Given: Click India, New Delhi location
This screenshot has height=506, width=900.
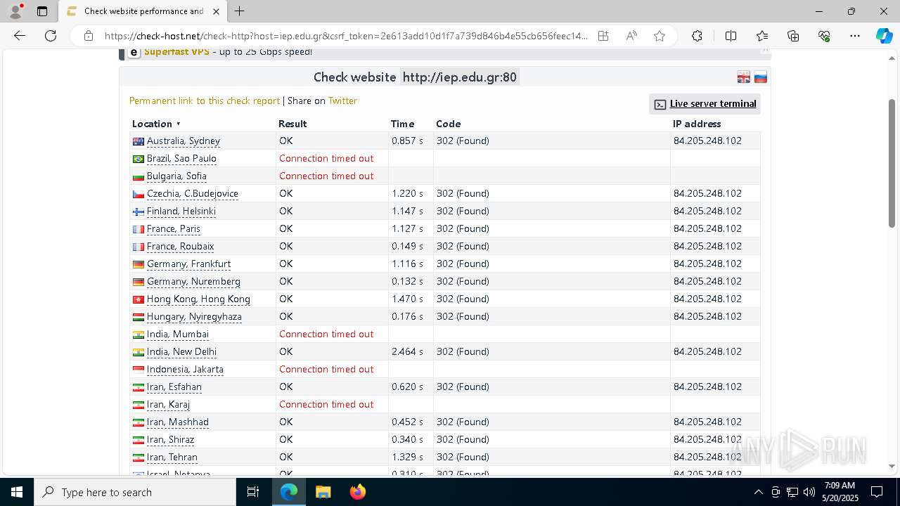Looking at the screenshot, I should [181, 352].
